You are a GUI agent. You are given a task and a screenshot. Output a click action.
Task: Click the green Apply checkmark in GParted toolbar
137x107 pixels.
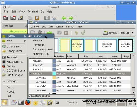pyautogui.click(x=83, y=33)
